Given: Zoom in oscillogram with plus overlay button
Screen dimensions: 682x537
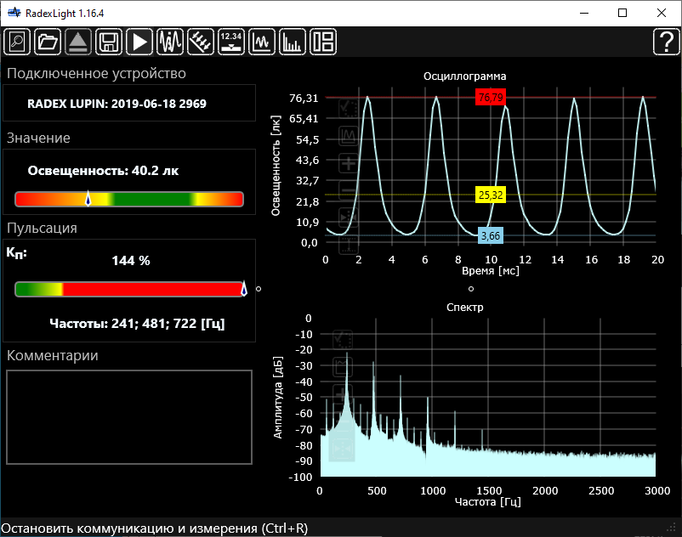Looking at the screenshot, I should 349,163.
